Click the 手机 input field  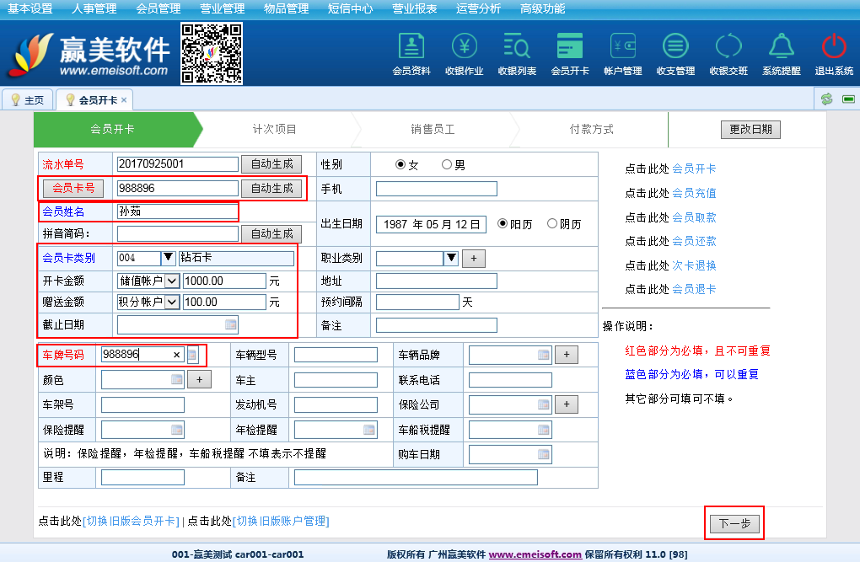[436, 189]
